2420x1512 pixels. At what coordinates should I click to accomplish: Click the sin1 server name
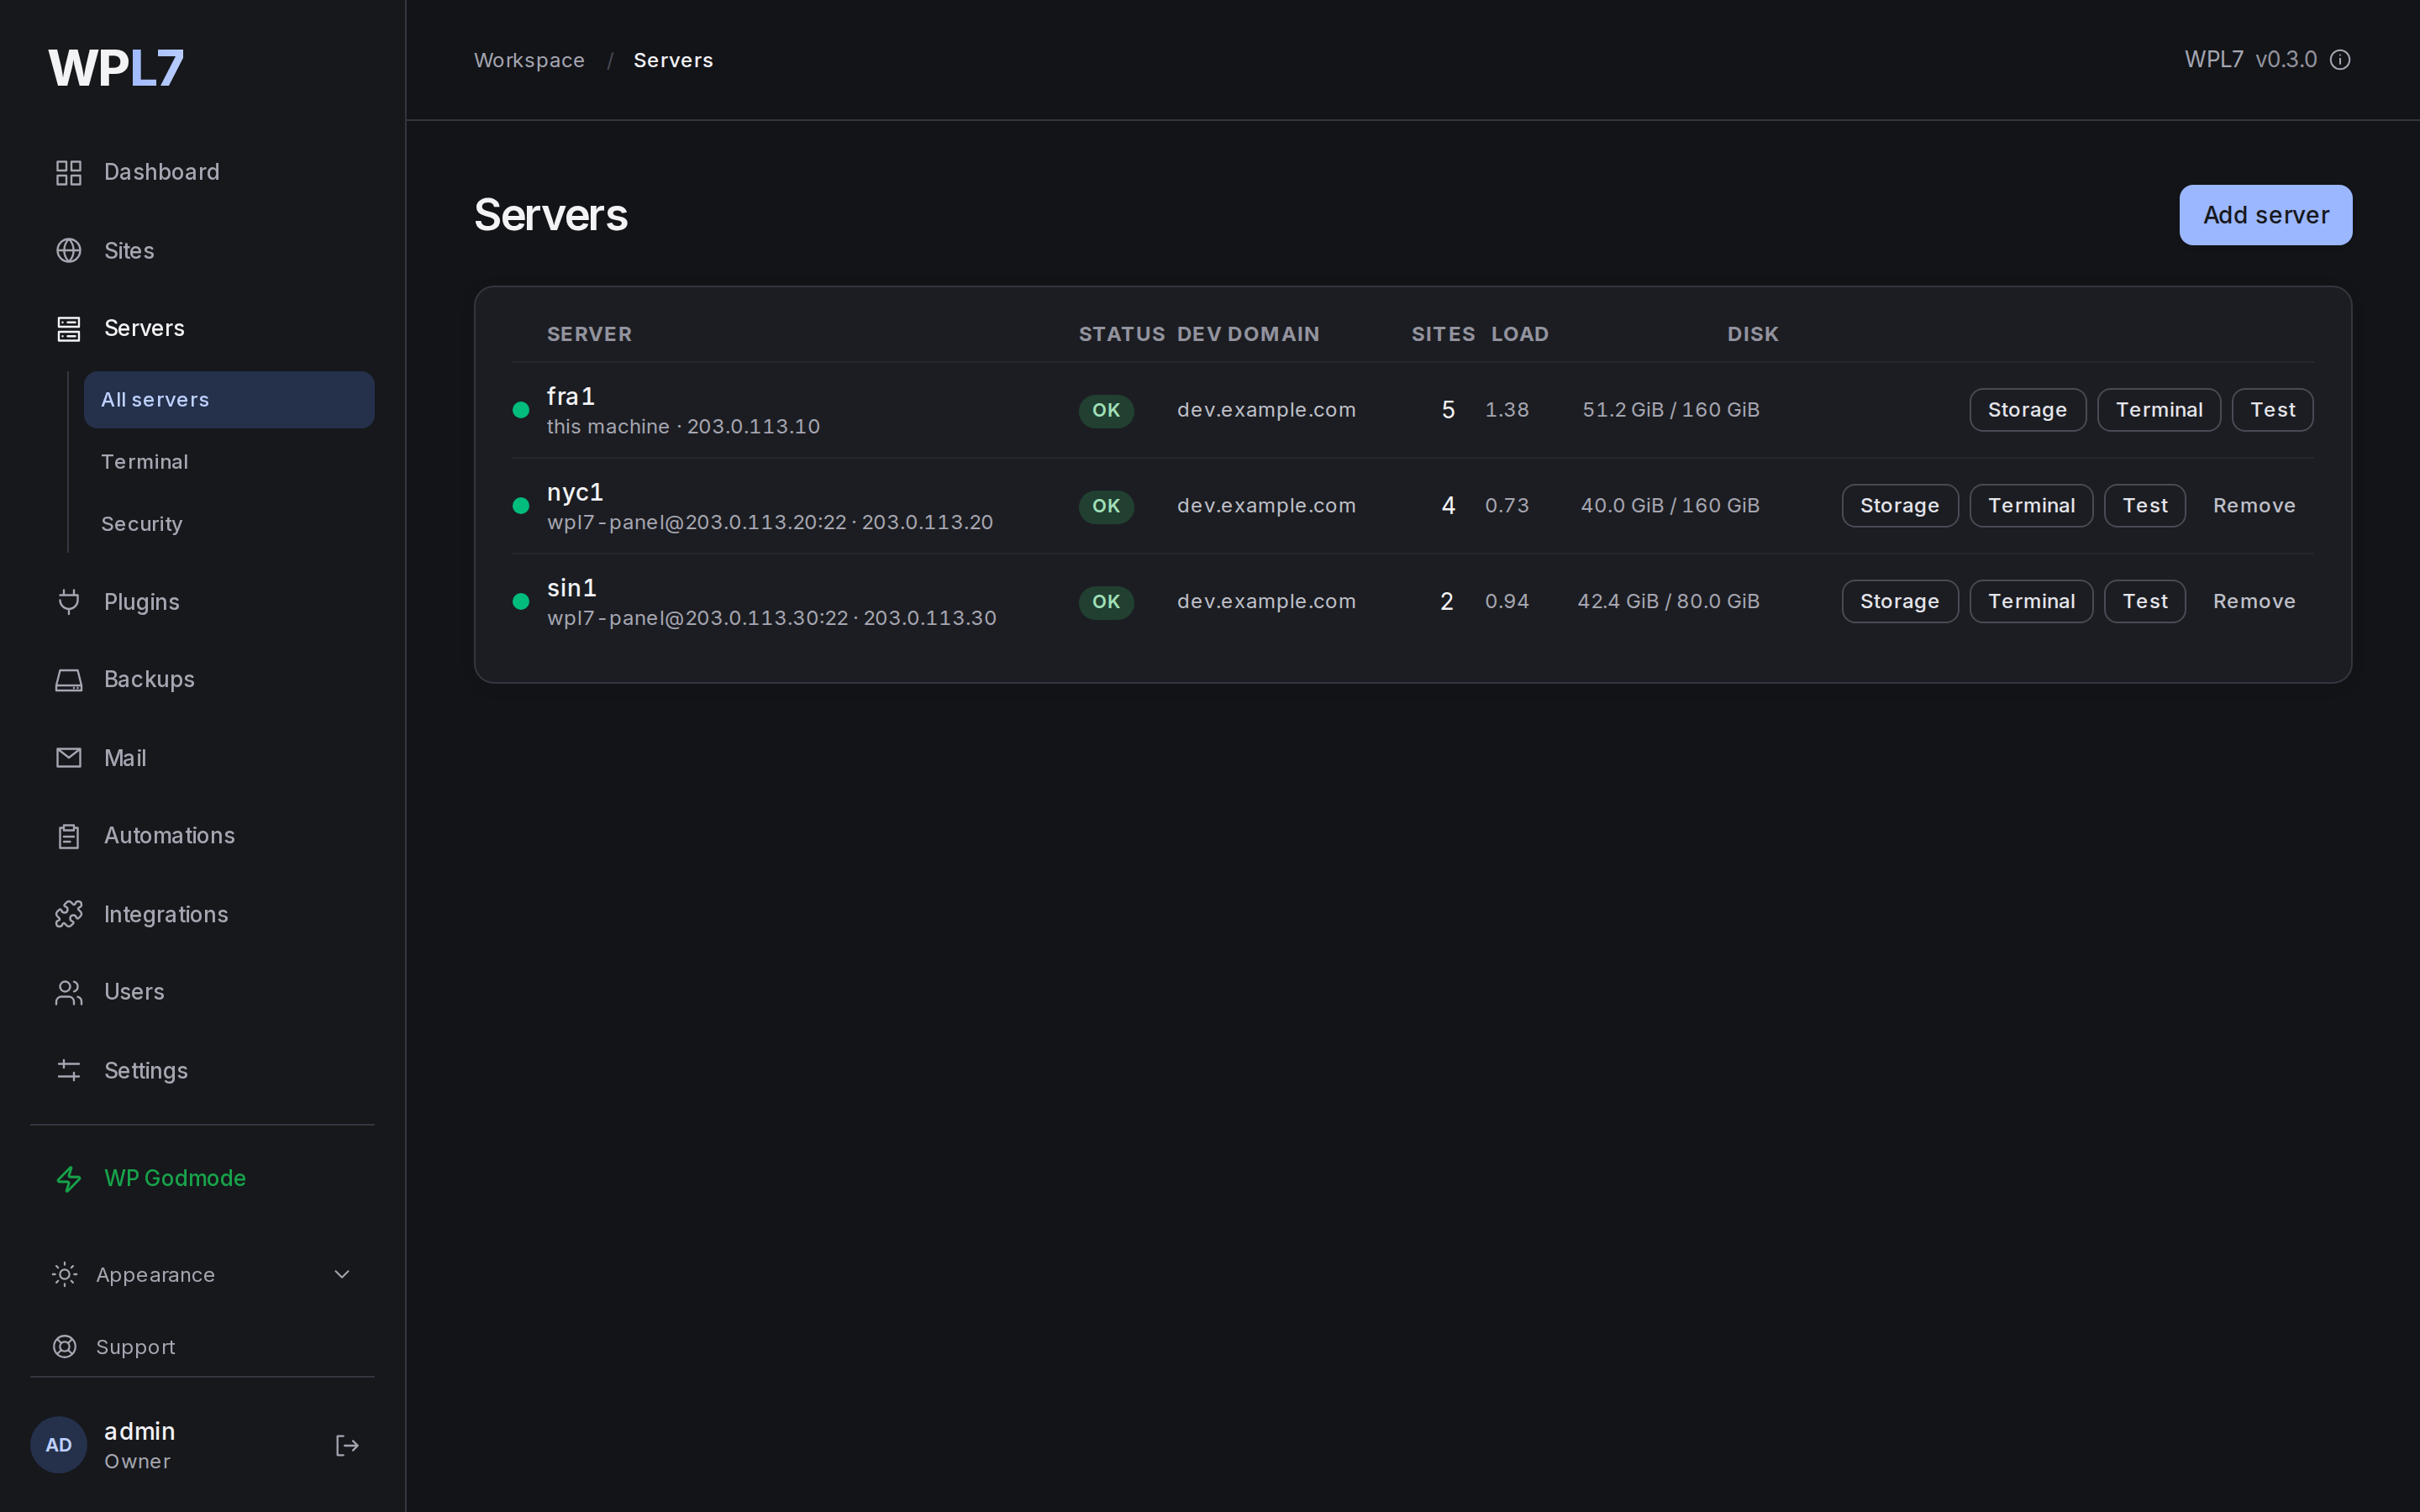[x=572, y=588]
